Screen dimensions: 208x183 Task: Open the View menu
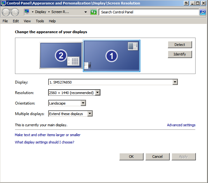tap(27, 21)
